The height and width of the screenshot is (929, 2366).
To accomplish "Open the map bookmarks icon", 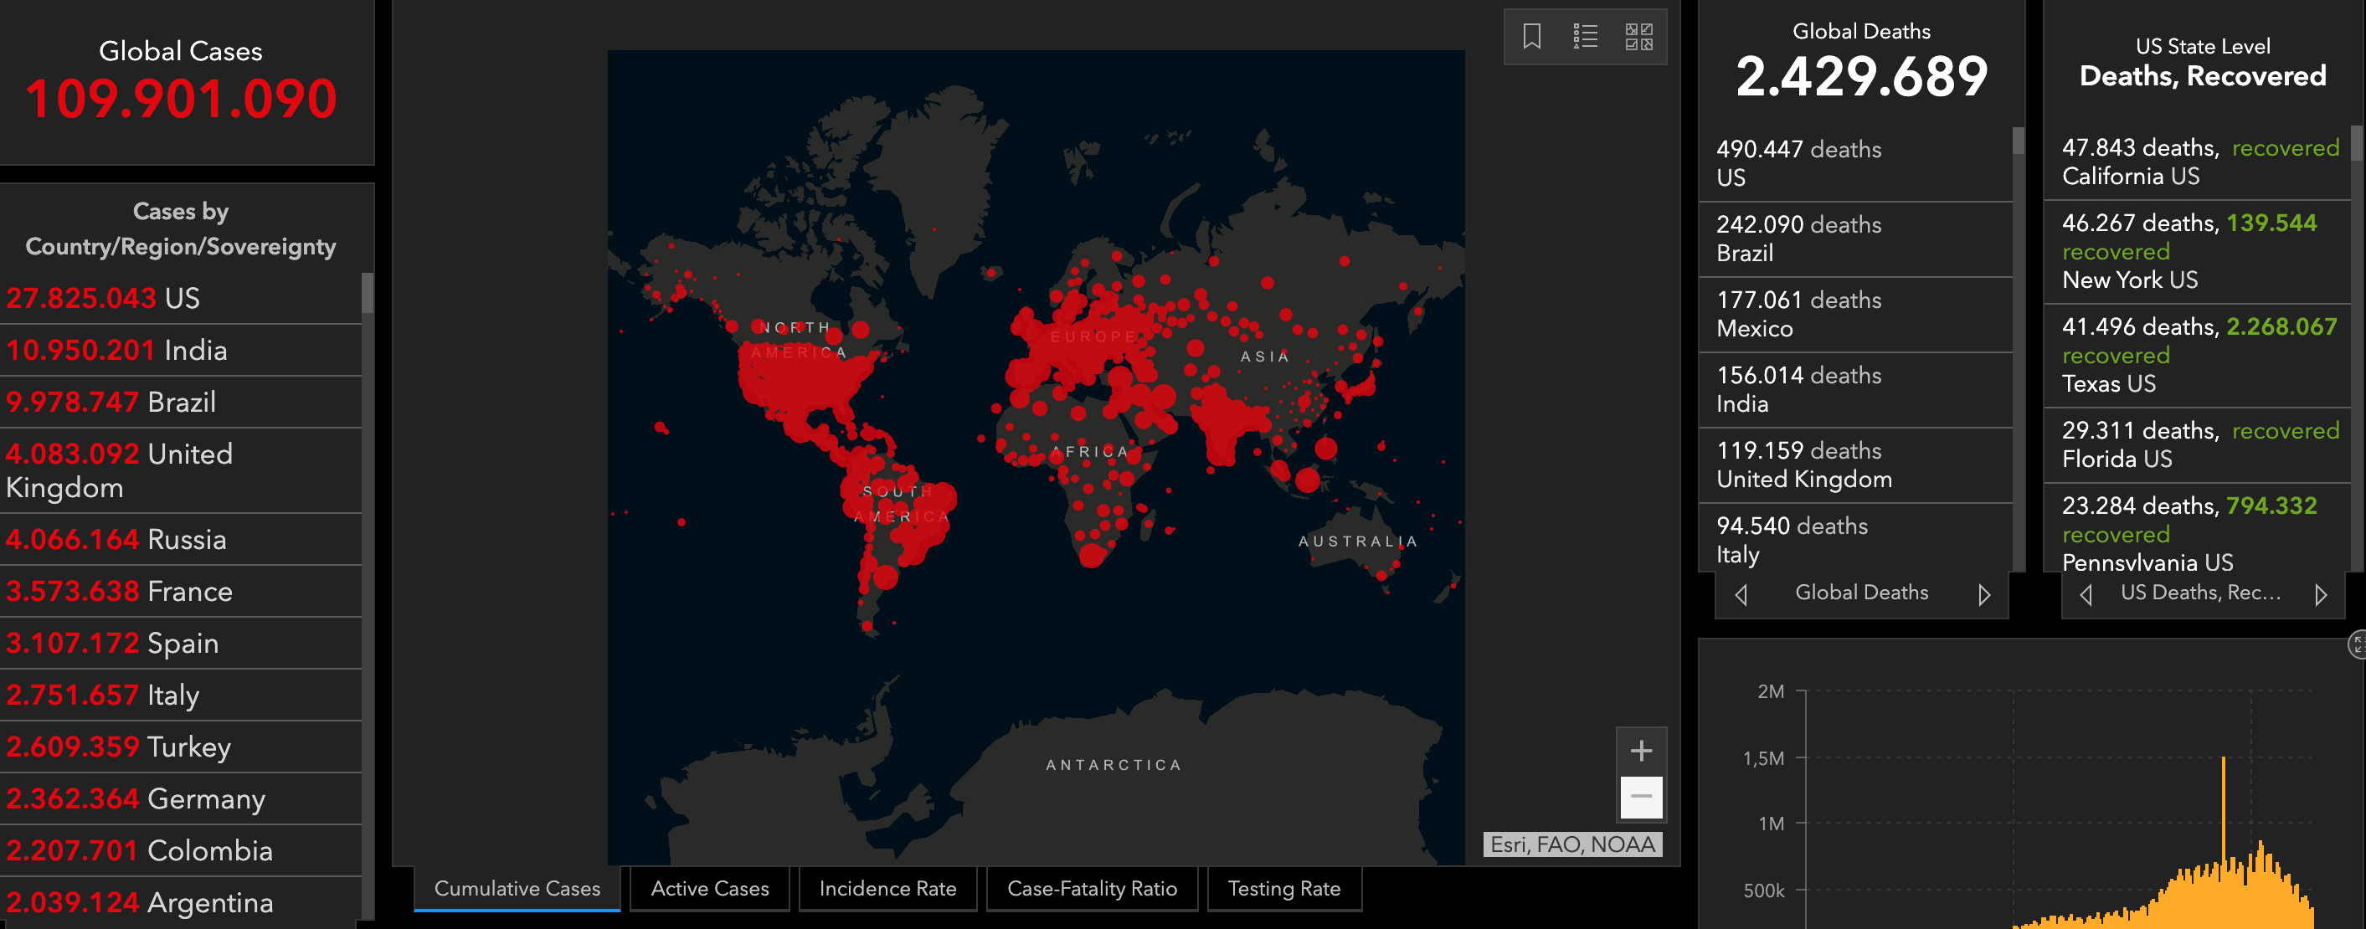I will [1531, 37].
